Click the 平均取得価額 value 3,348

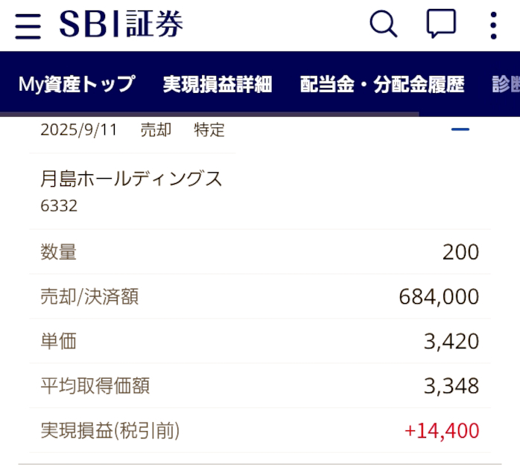coord(451,386)
